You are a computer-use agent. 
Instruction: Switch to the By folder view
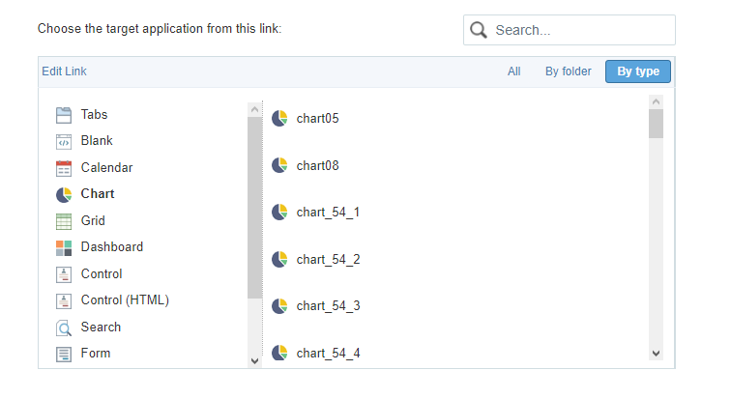(x=568, y=71)
